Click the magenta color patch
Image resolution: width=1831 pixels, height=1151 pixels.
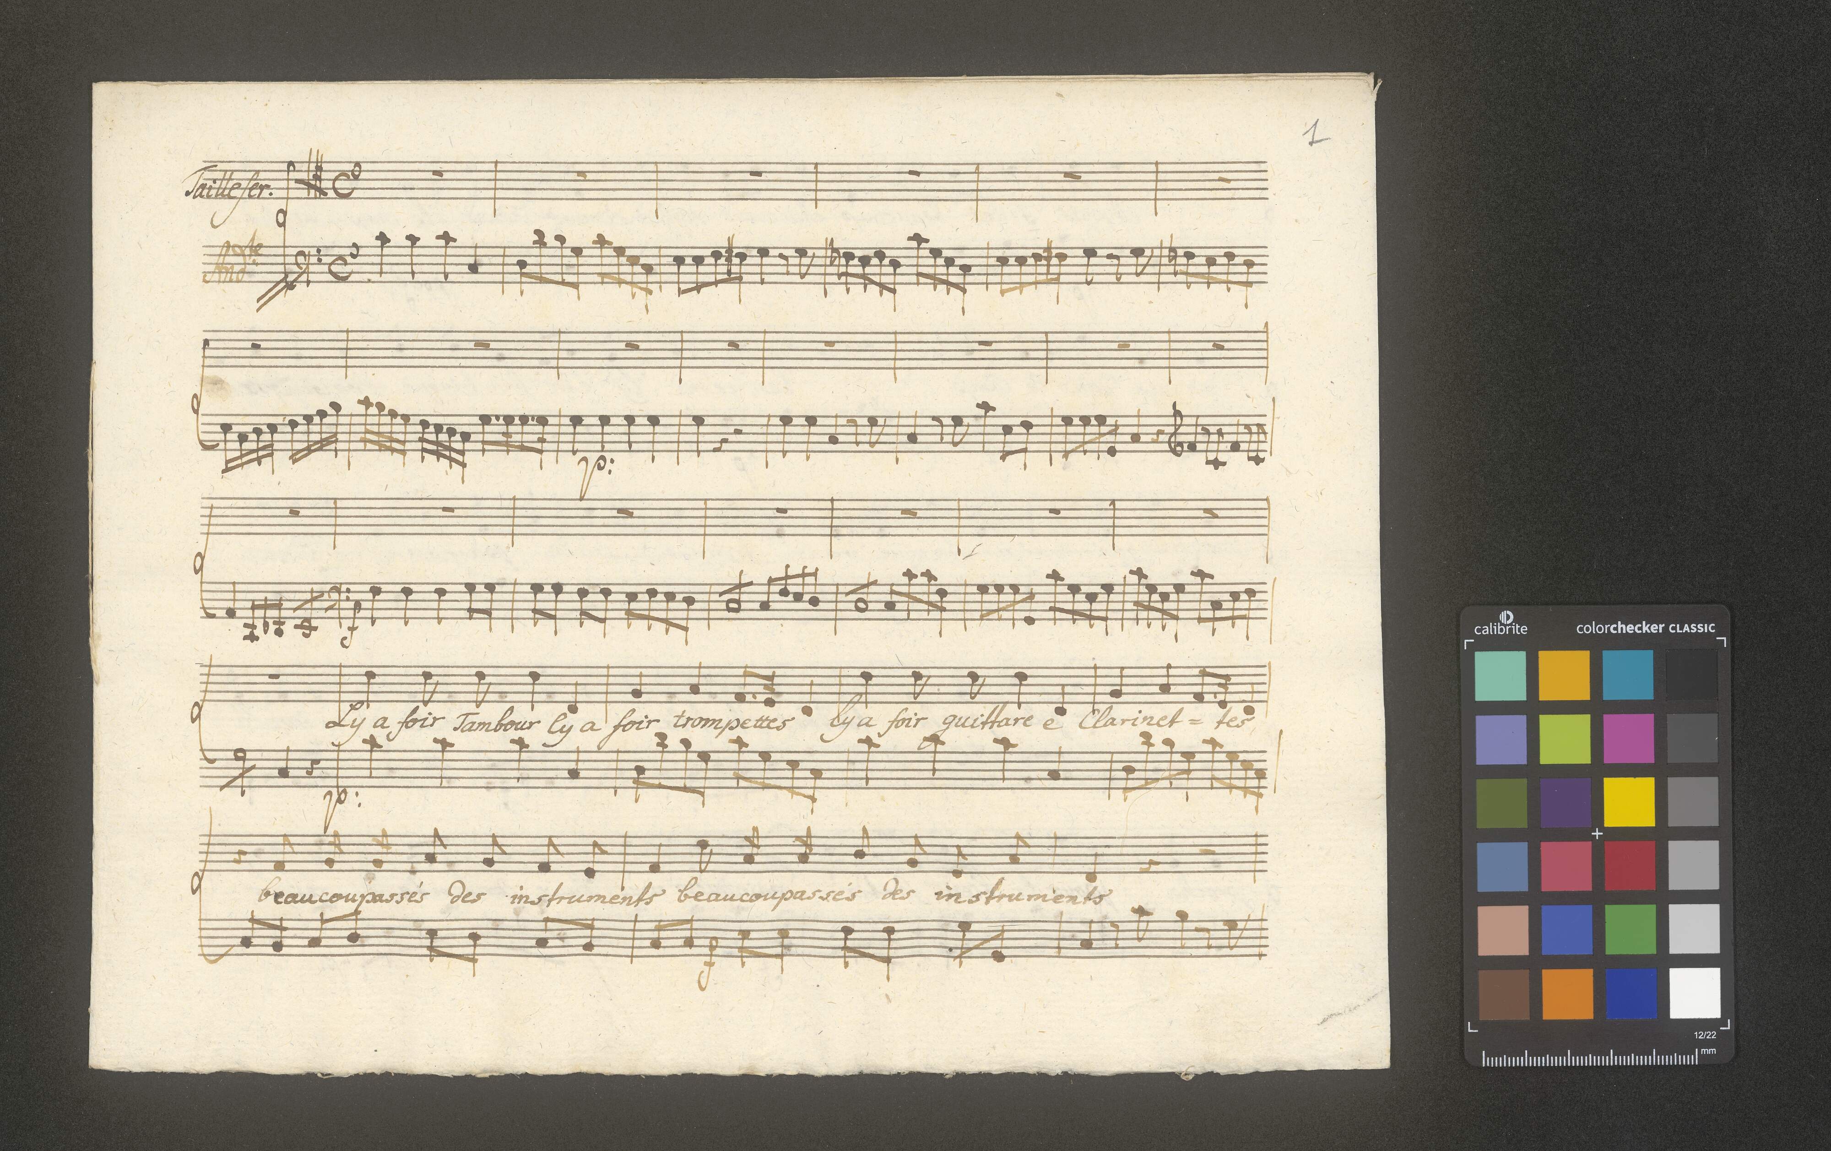click(x=1628, y=738)
